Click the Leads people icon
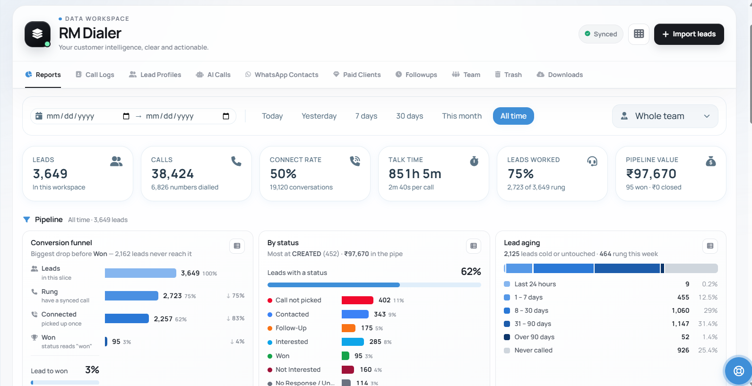Viewport: 752px width, 386px height. (116, 161)
